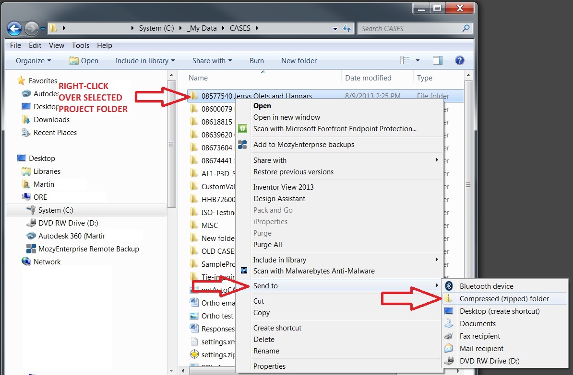Open the Tools menu
This screenshot has height=375, width=573.
point(80,45)
